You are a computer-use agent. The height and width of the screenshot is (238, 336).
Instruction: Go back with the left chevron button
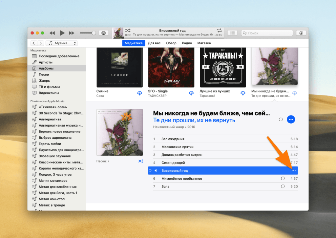34,43
